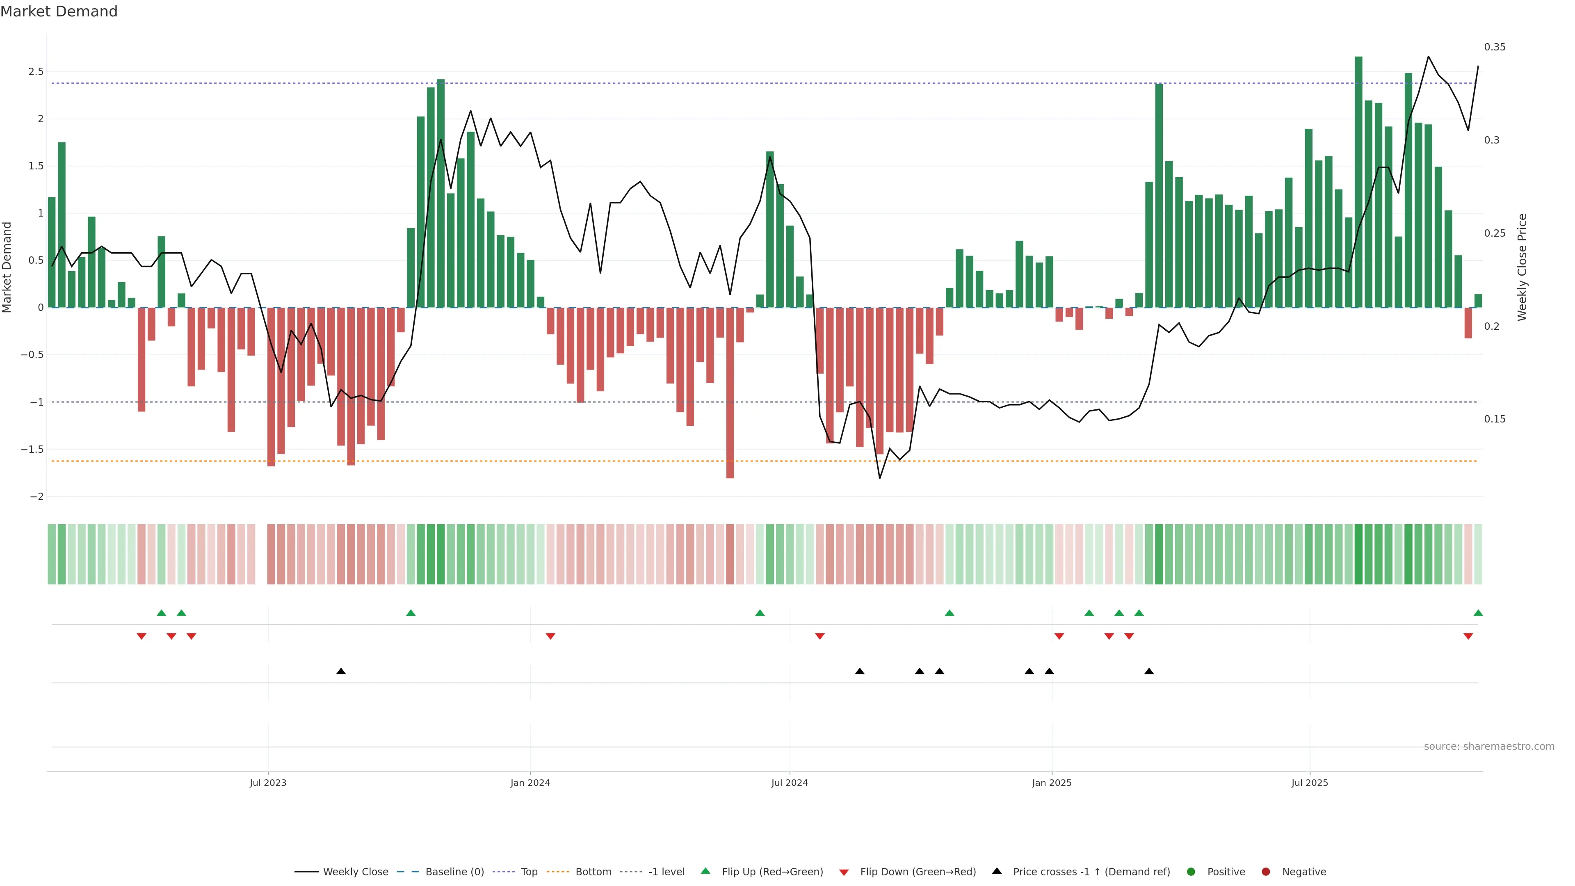
Task: Click the Weekly Close Price axis title
Action: [x=1522, y=267]
